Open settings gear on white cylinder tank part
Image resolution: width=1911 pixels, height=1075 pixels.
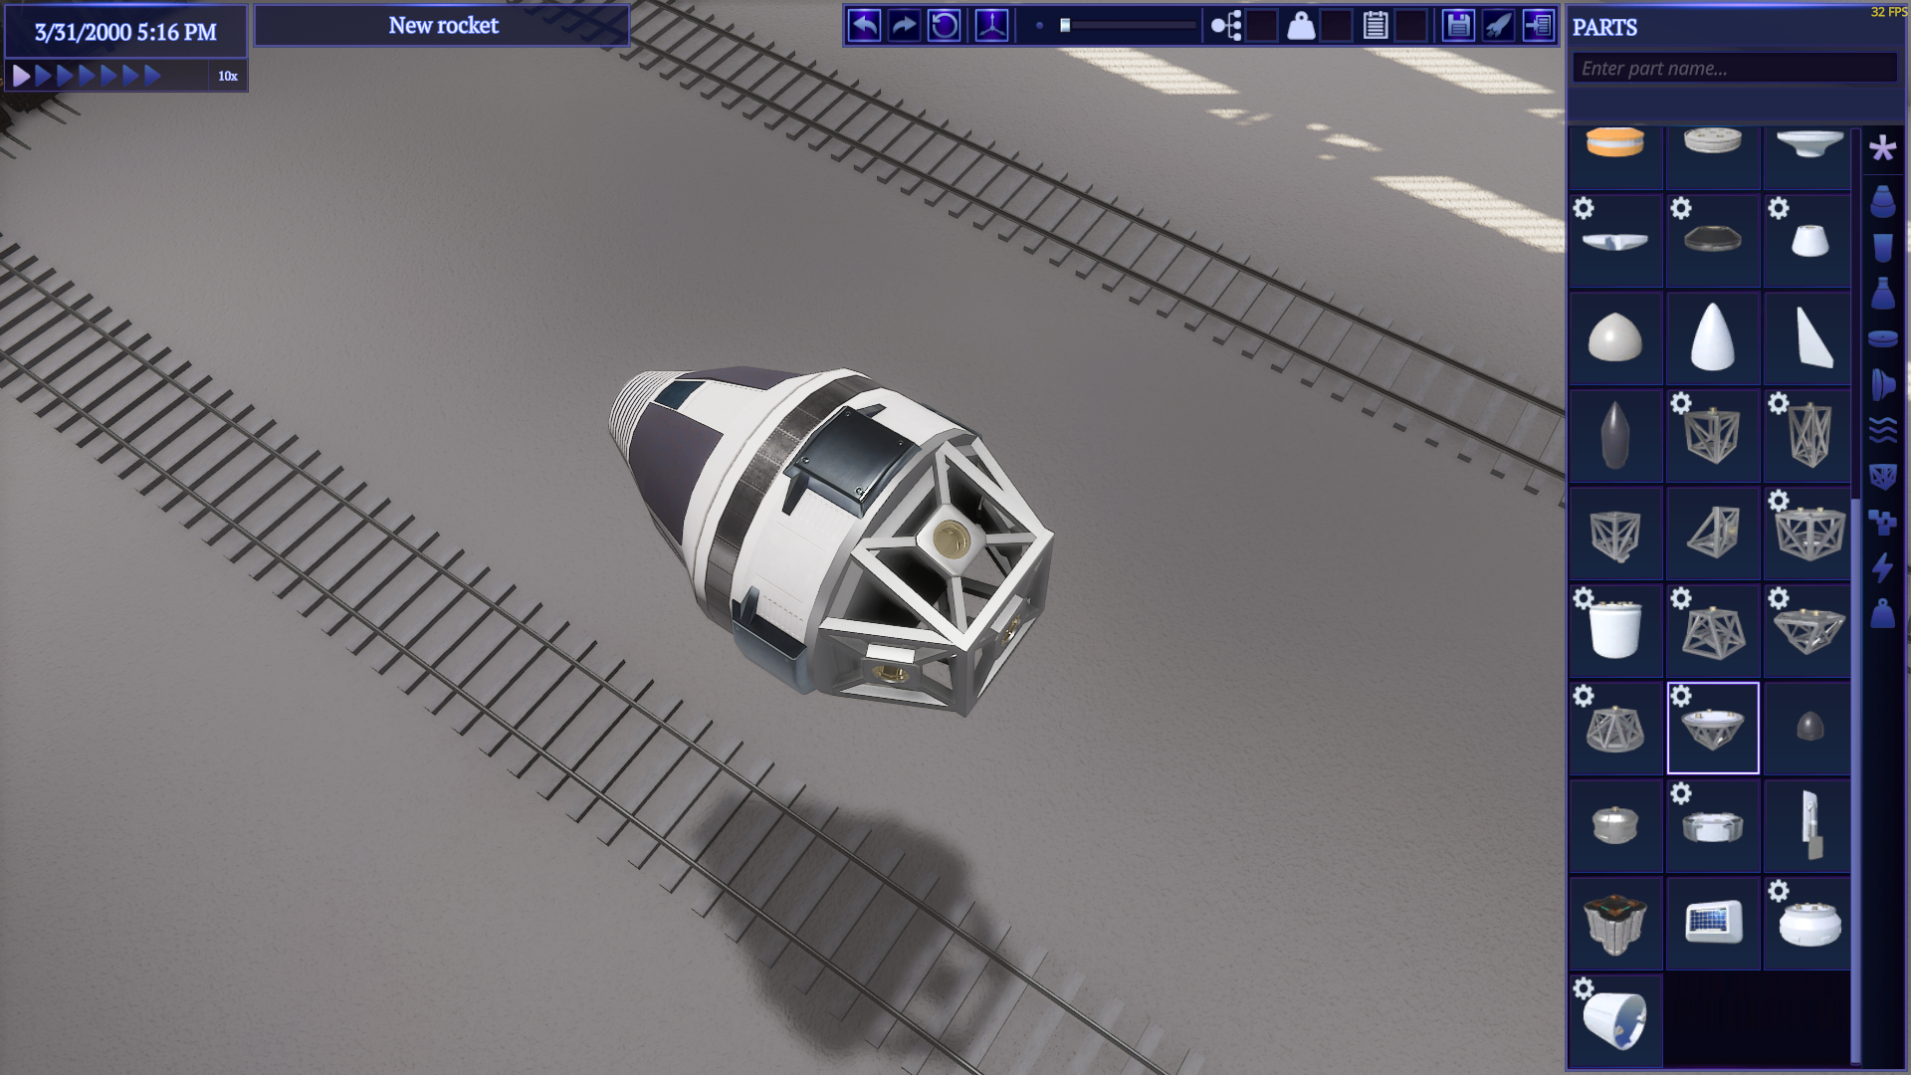[x=1584, y=598]
